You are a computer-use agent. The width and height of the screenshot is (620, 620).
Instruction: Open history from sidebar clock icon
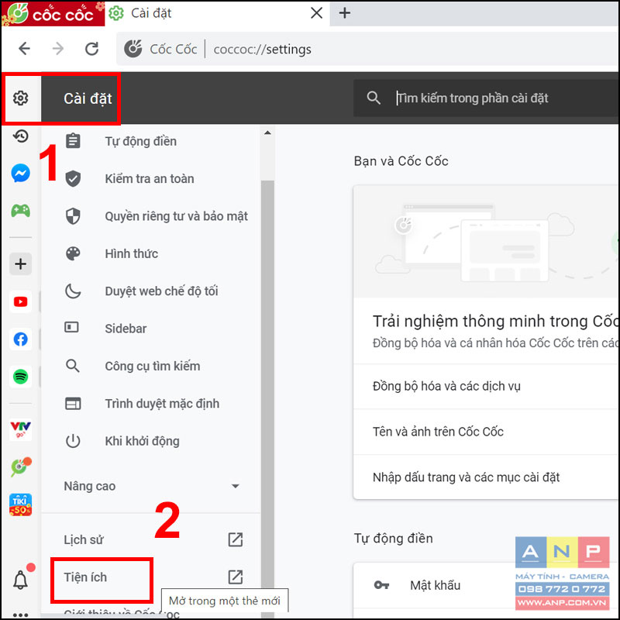tap(21, 136)
